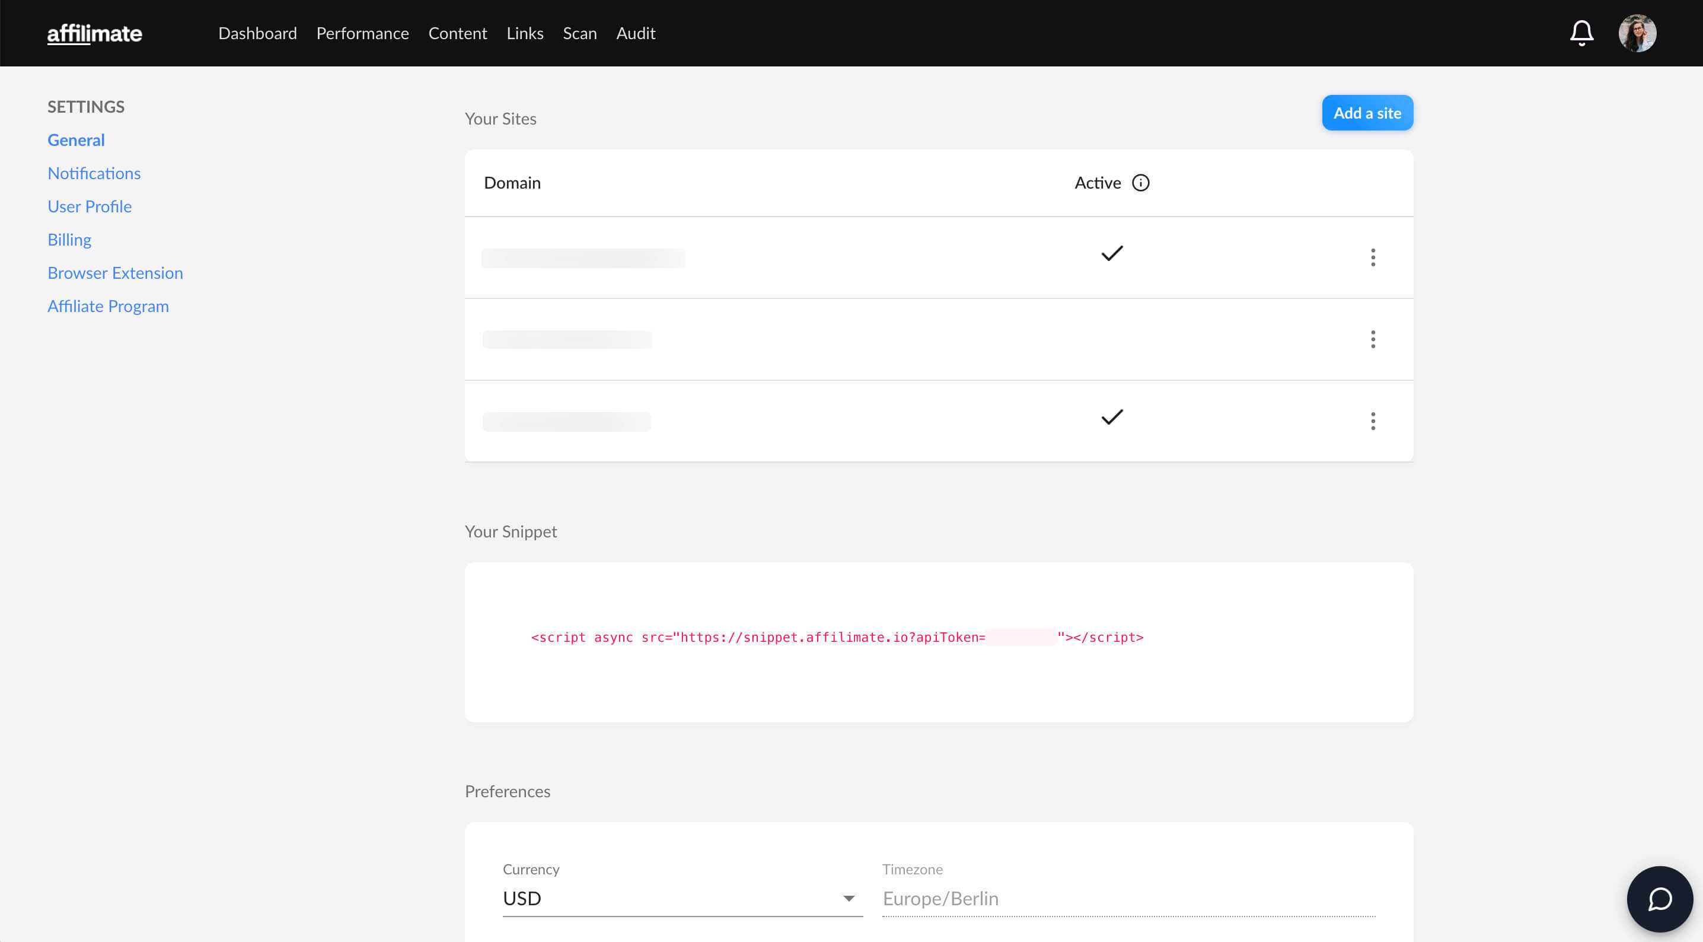This screenshot has height=942, width=1703.
Task: Click the three-dot menu for third site
Action: pyautogui.click(x=1373, y=420)
